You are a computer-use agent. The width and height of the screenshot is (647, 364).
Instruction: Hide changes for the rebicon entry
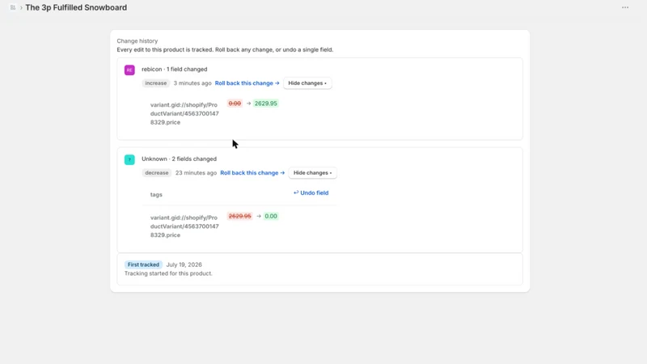tap(307, 83)
